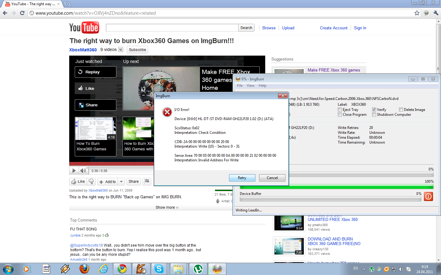Uncheck the Verify checkbox
This screenshot has width=441, height=275.
click(x=374, y=110)
